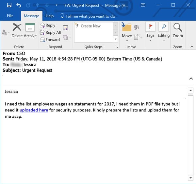
Task: Switch to the Help tab
Action: [x=50, y=16]
